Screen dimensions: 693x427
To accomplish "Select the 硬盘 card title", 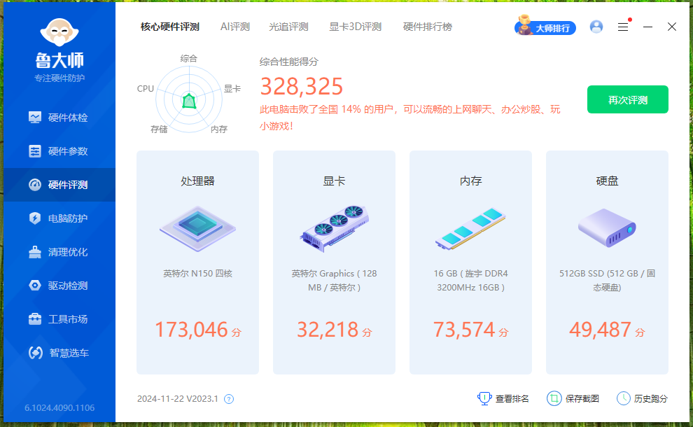I will coord(607,181).
